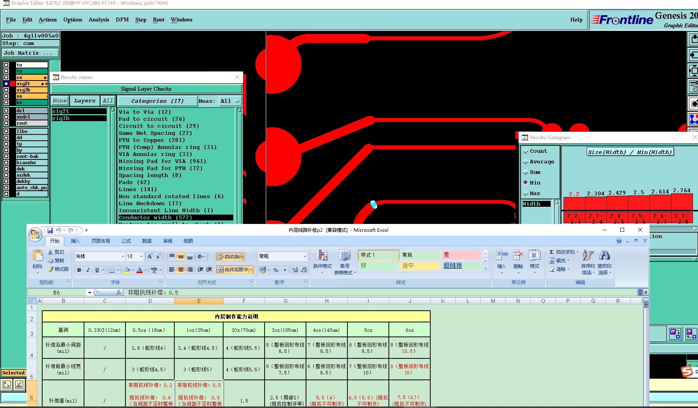This screenshot has width=698, height=408.
Task: Click Merge and Center (合并后居中) in Excel
Action: coord(233,270)
